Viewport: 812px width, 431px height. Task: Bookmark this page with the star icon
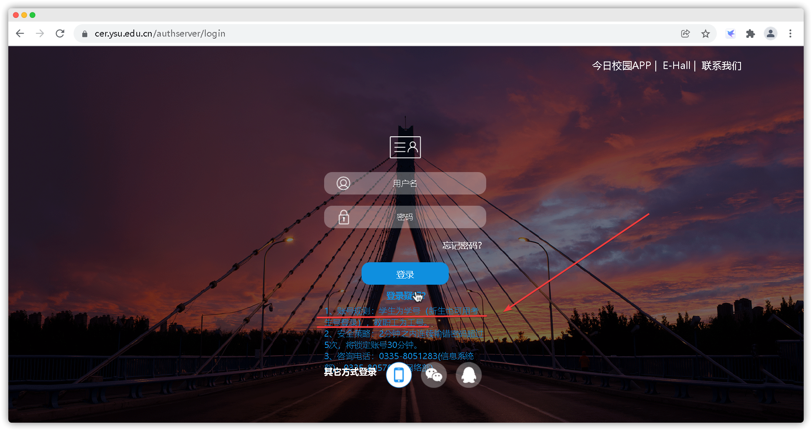point(705,34)
